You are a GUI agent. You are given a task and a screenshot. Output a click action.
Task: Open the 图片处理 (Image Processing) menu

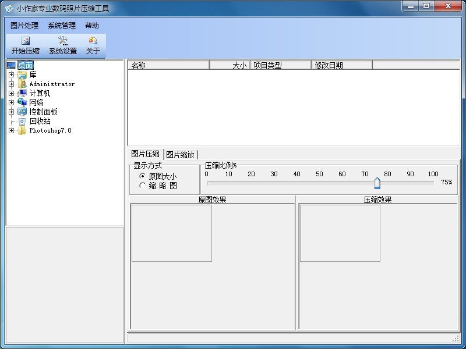coord(24,26)
